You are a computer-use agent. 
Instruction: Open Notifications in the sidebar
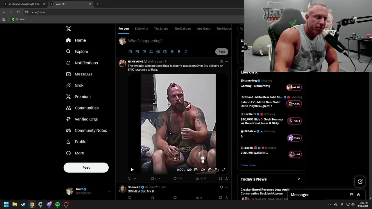(x=82, y=63)
